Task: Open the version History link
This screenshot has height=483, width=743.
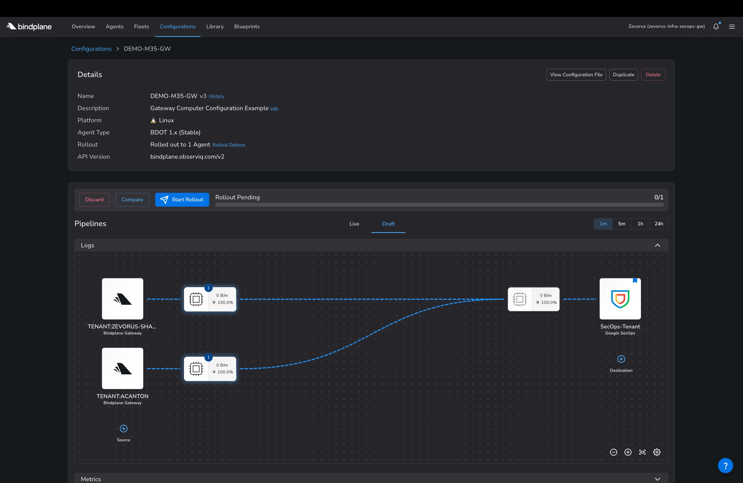Action: point(216,96)
